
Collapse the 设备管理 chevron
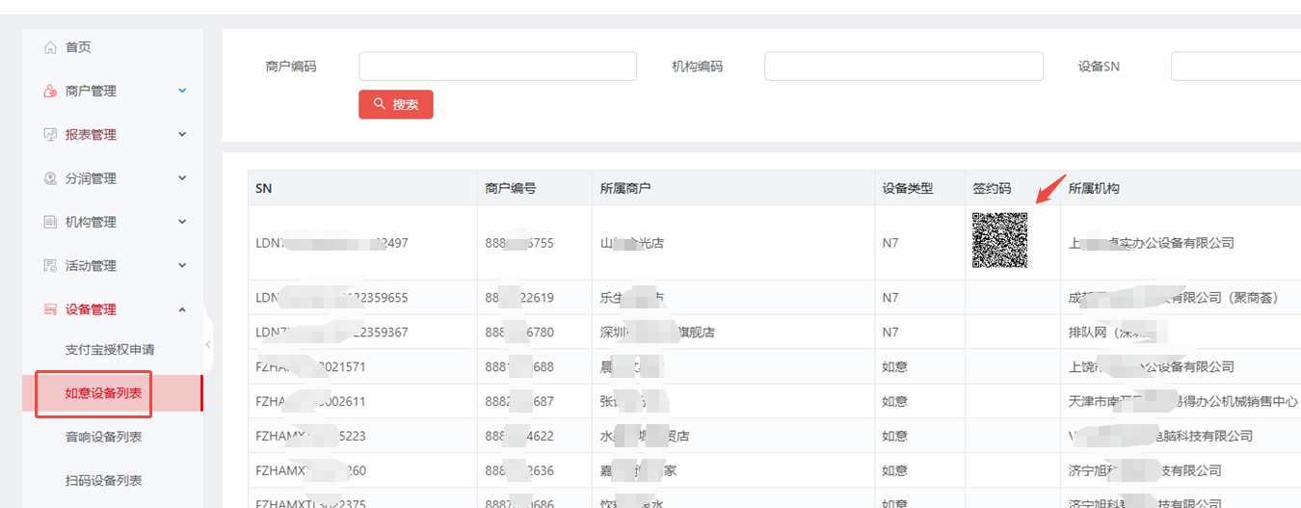coord(182,309)
